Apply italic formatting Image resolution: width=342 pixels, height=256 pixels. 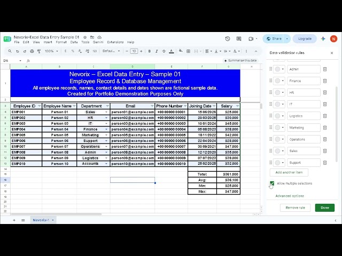click(x=157, y=51)
